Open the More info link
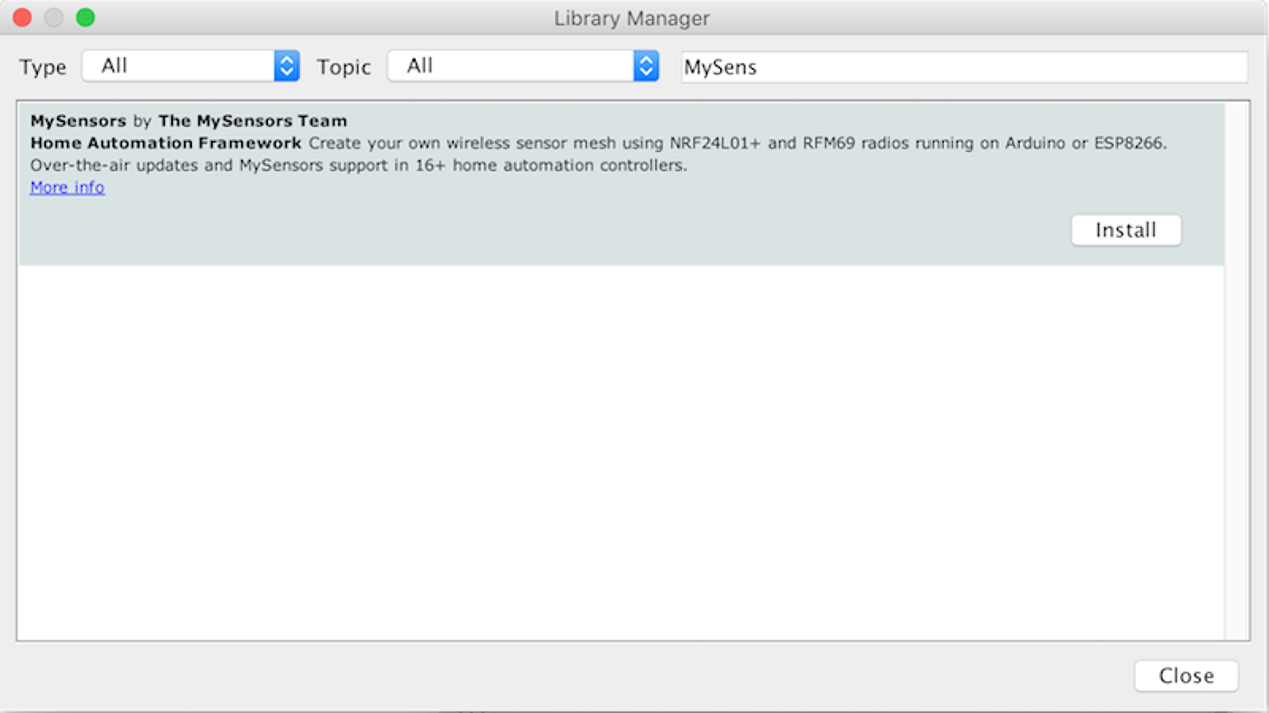 [x=67, y=187]
